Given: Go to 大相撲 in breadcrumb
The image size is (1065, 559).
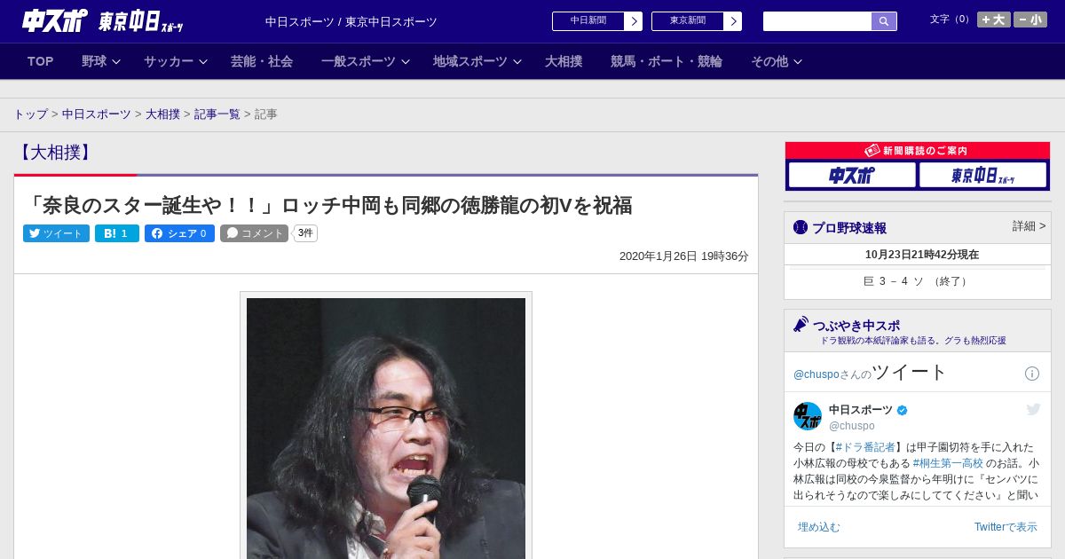Looking at the screenshot, I should pos(162,114).
